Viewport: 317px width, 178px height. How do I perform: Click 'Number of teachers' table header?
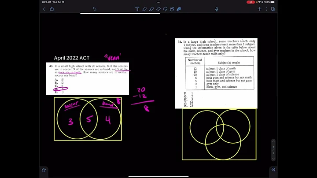[x=195, y=62]
